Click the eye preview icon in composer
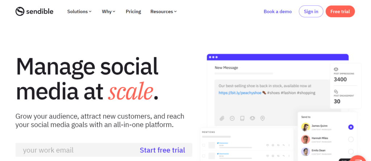The width and height of the screenshot is (371, 161). point(252,118)
